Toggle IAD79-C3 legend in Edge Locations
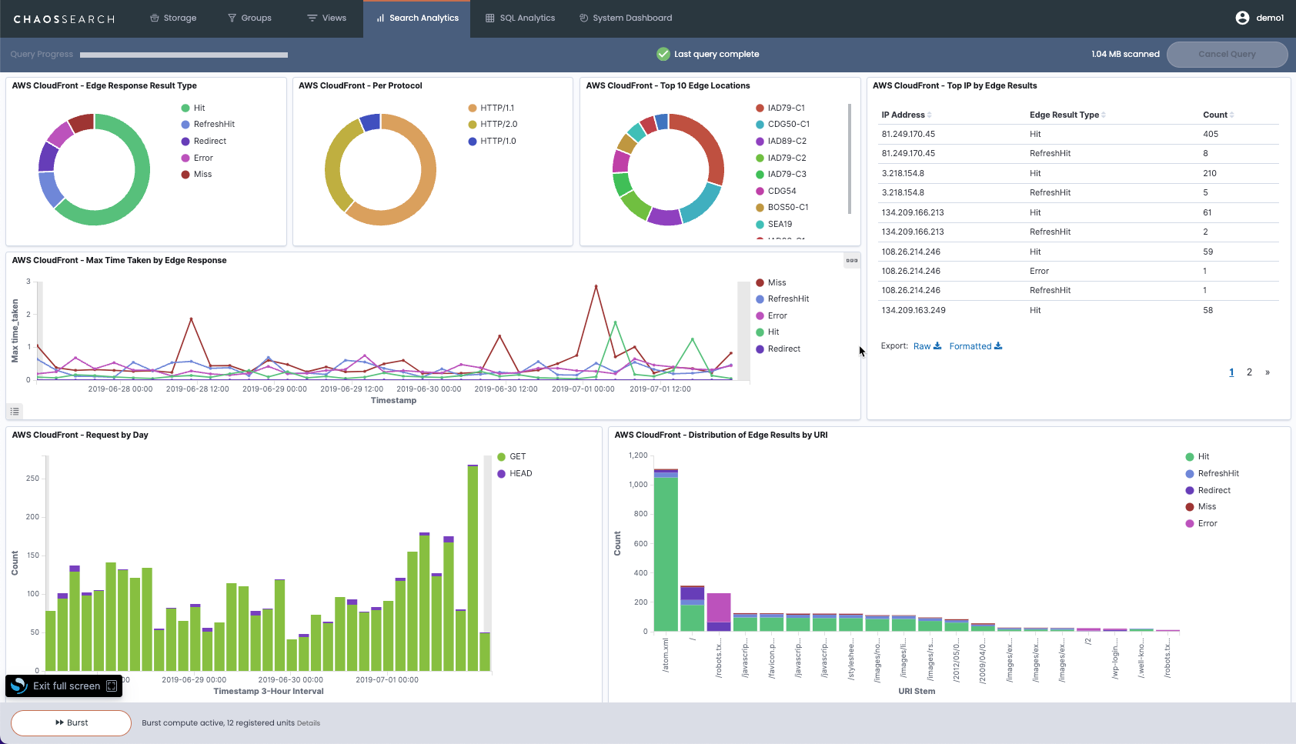 tap(781, 174)
